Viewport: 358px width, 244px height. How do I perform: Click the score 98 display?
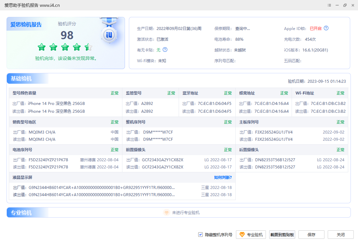(67, 35)
